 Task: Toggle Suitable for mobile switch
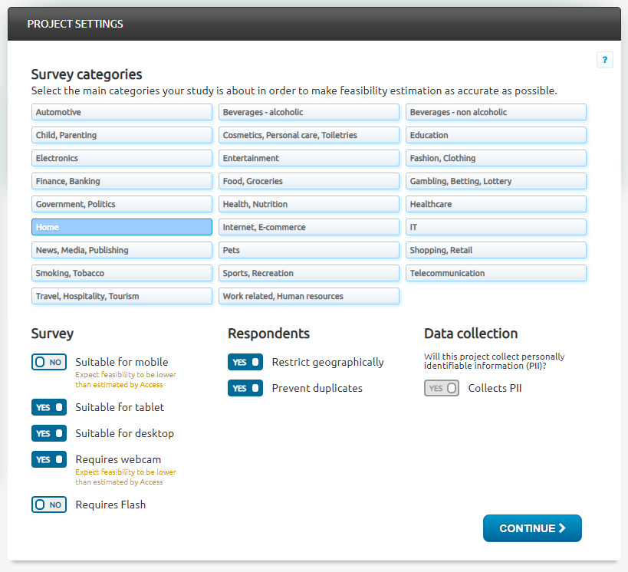tap(49, 362)
